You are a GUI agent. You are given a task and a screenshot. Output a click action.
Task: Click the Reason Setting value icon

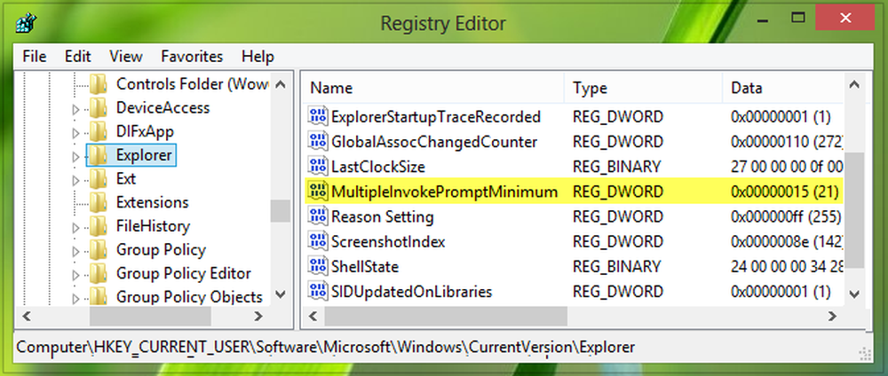(318, 216)
